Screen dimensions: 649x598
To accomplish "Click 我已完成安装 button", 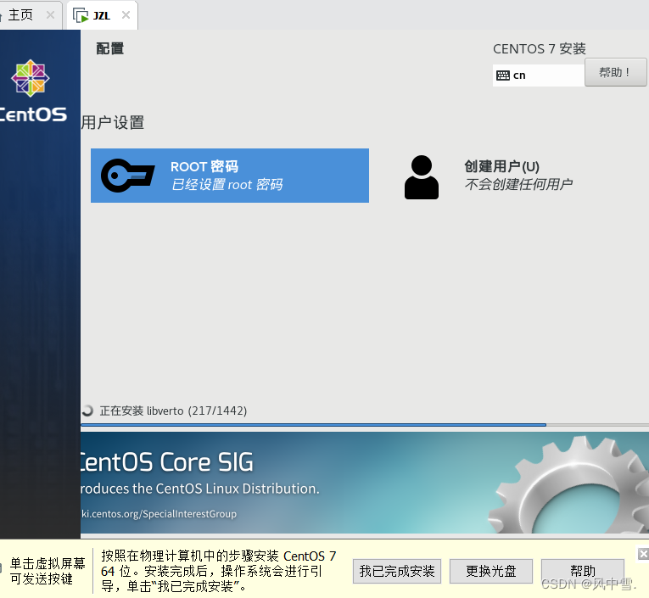I will click(x=397, y=571).
